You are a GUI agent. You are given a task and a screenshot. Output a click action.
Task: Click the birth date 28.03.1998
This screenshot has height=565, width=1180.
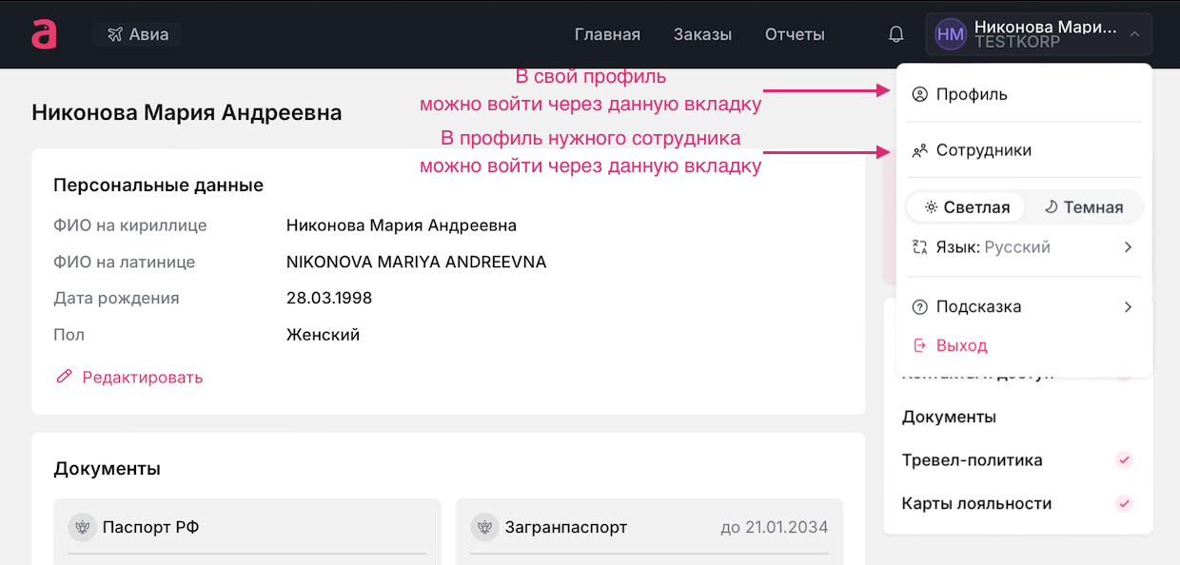tap(329, 298)
